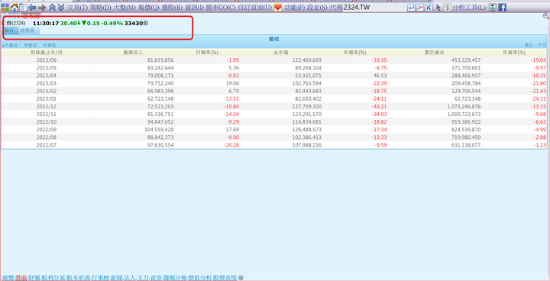Go to home page via house icon
Image resolution: width=550 pixels, height=281 pixels.
(x=15, y=8)
